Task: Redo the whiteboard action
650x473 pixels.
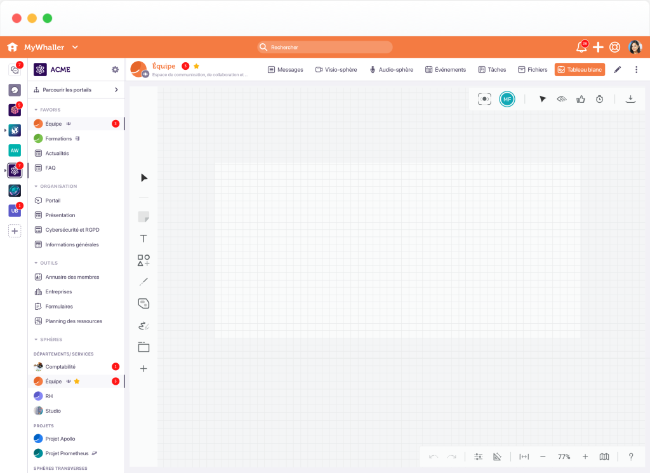Action: click(452, 457)
